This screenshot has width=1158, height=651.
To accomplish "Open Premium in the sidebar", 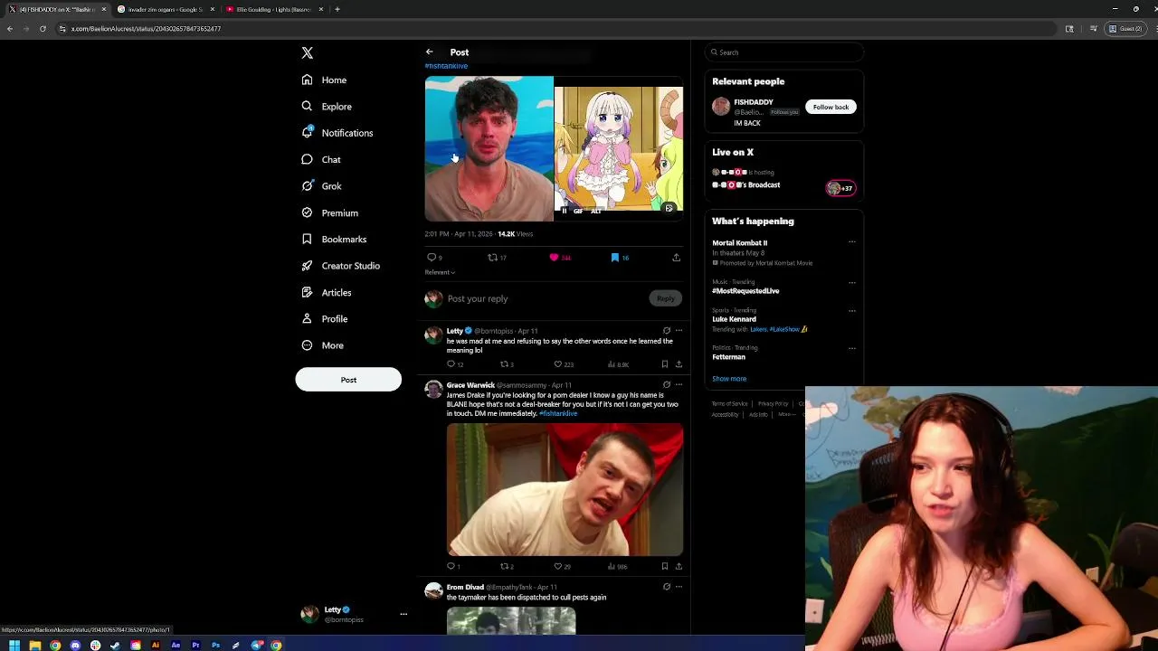I will pos(330,212).
